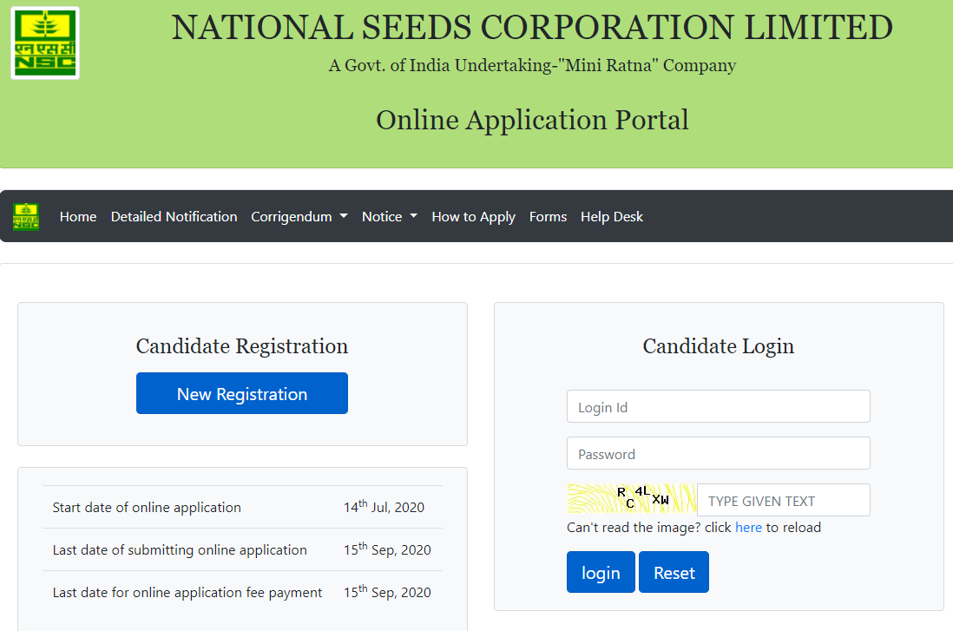
Task: Click the NSC logo in the header
Action: pos(45,43)
